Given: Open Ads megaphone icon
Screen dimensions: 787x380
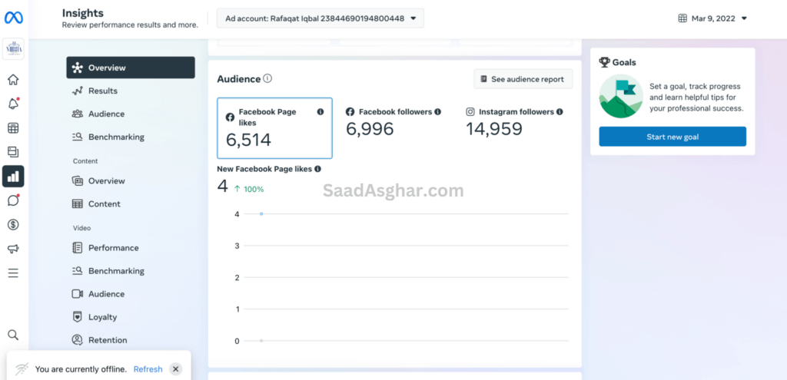Looking at the screenshot, I should click(13, 249).
